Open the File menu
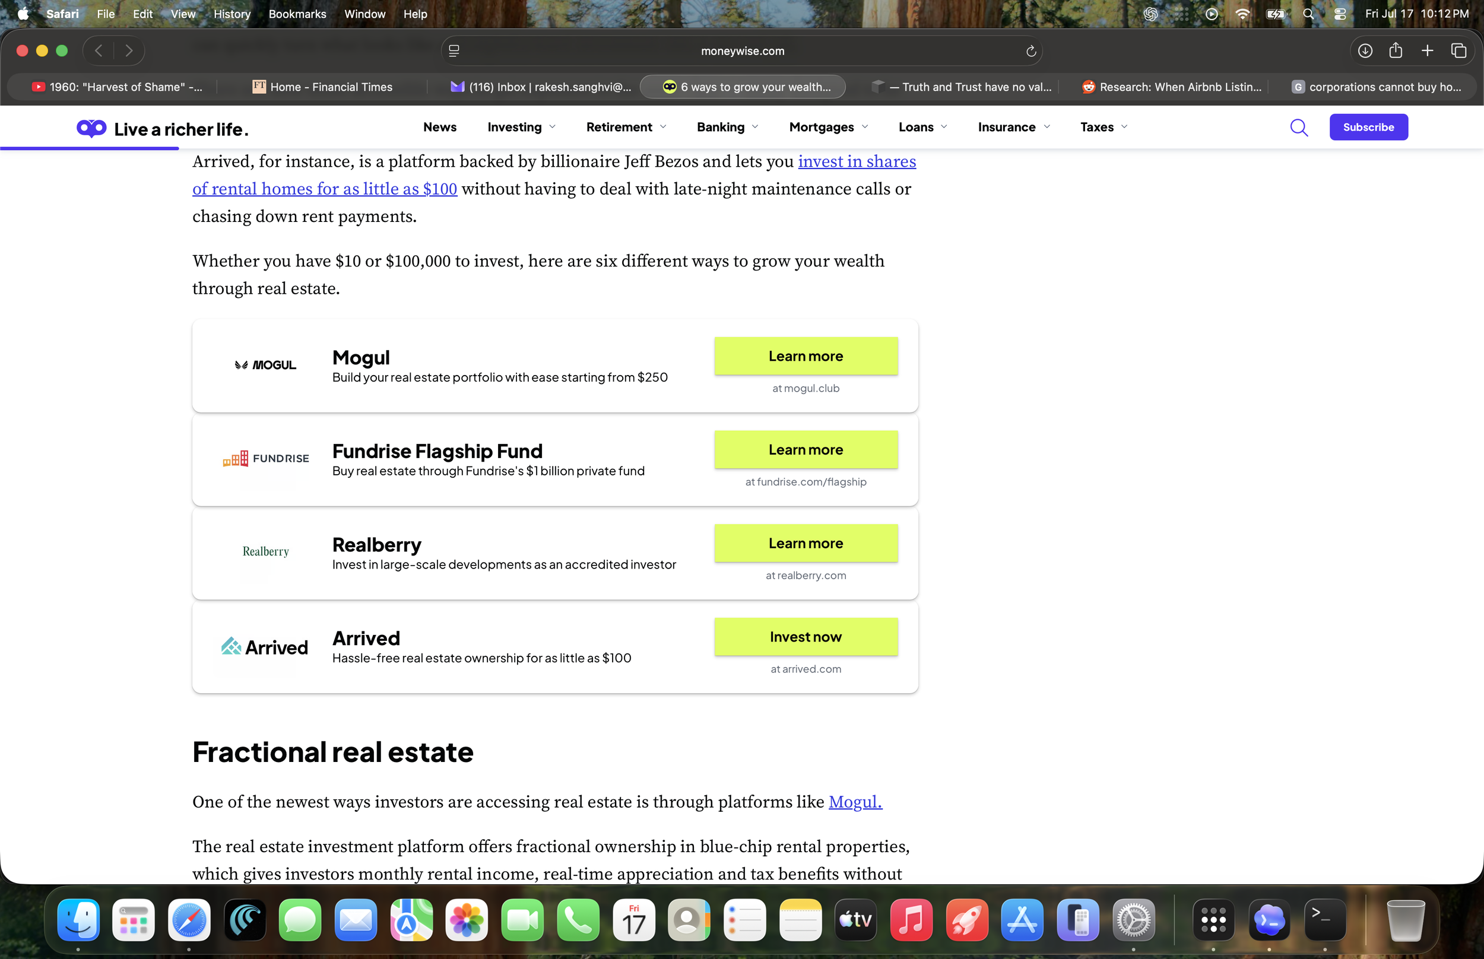The width and height of the screenshot is (1484, 959). click(106, 14)
